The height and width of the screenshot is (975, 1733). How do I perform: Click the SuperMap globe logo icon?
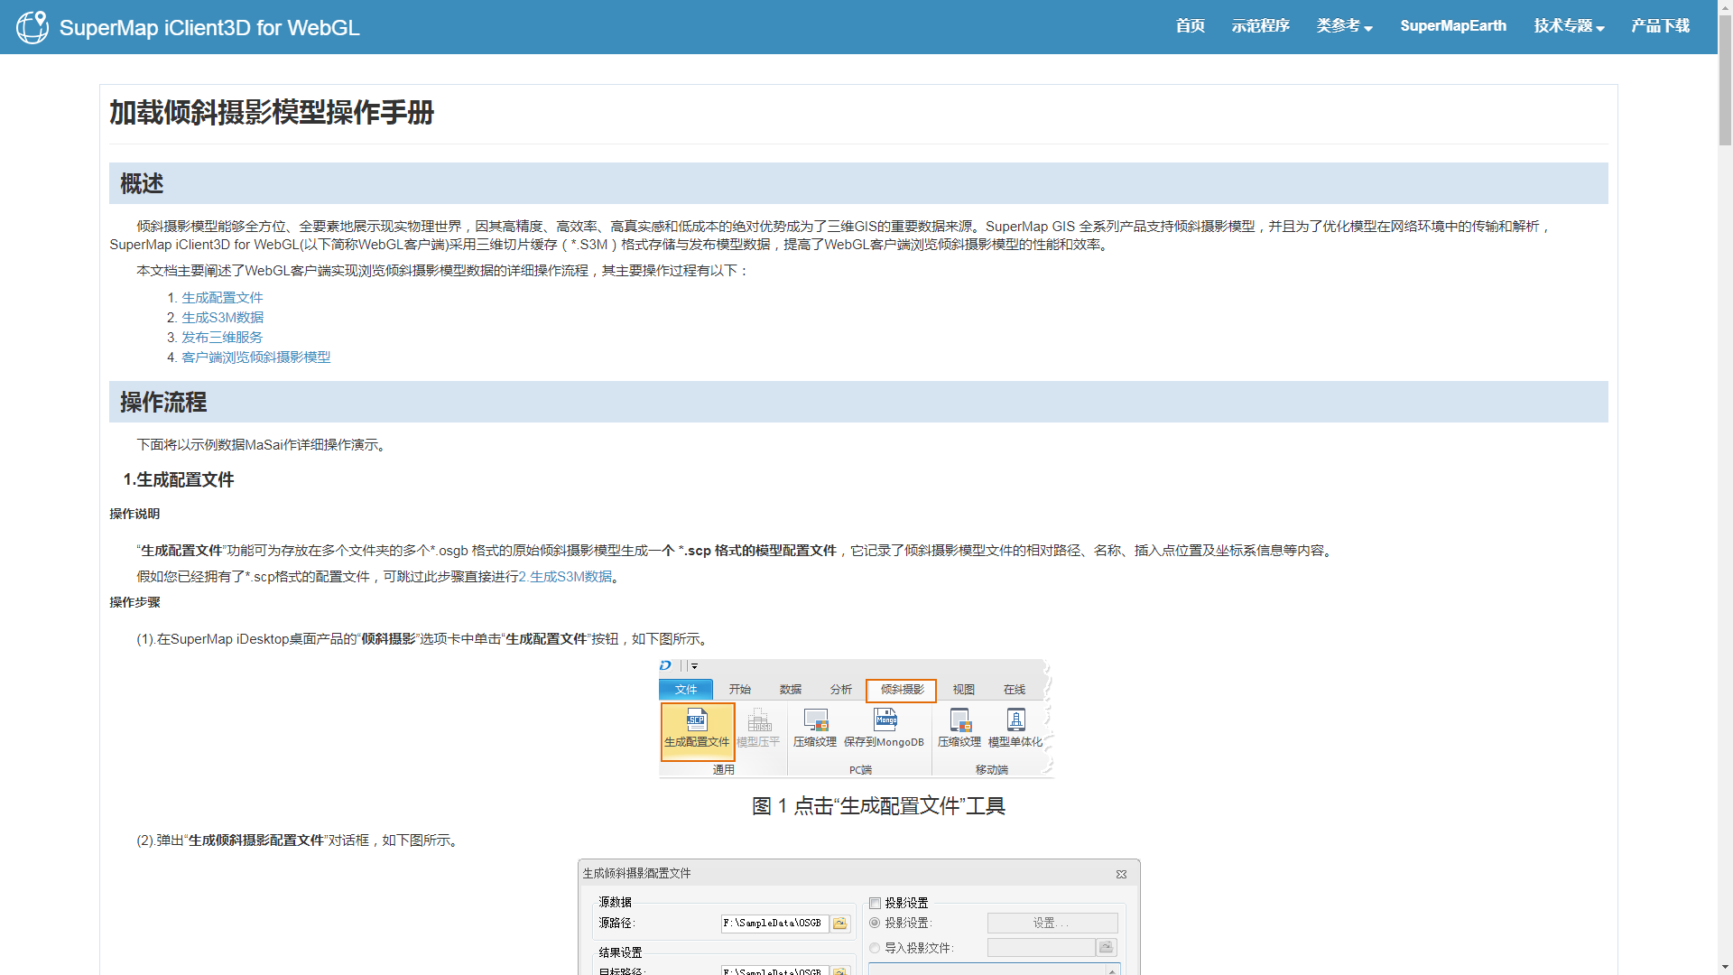pyautogui.click(x=32, y=27)
